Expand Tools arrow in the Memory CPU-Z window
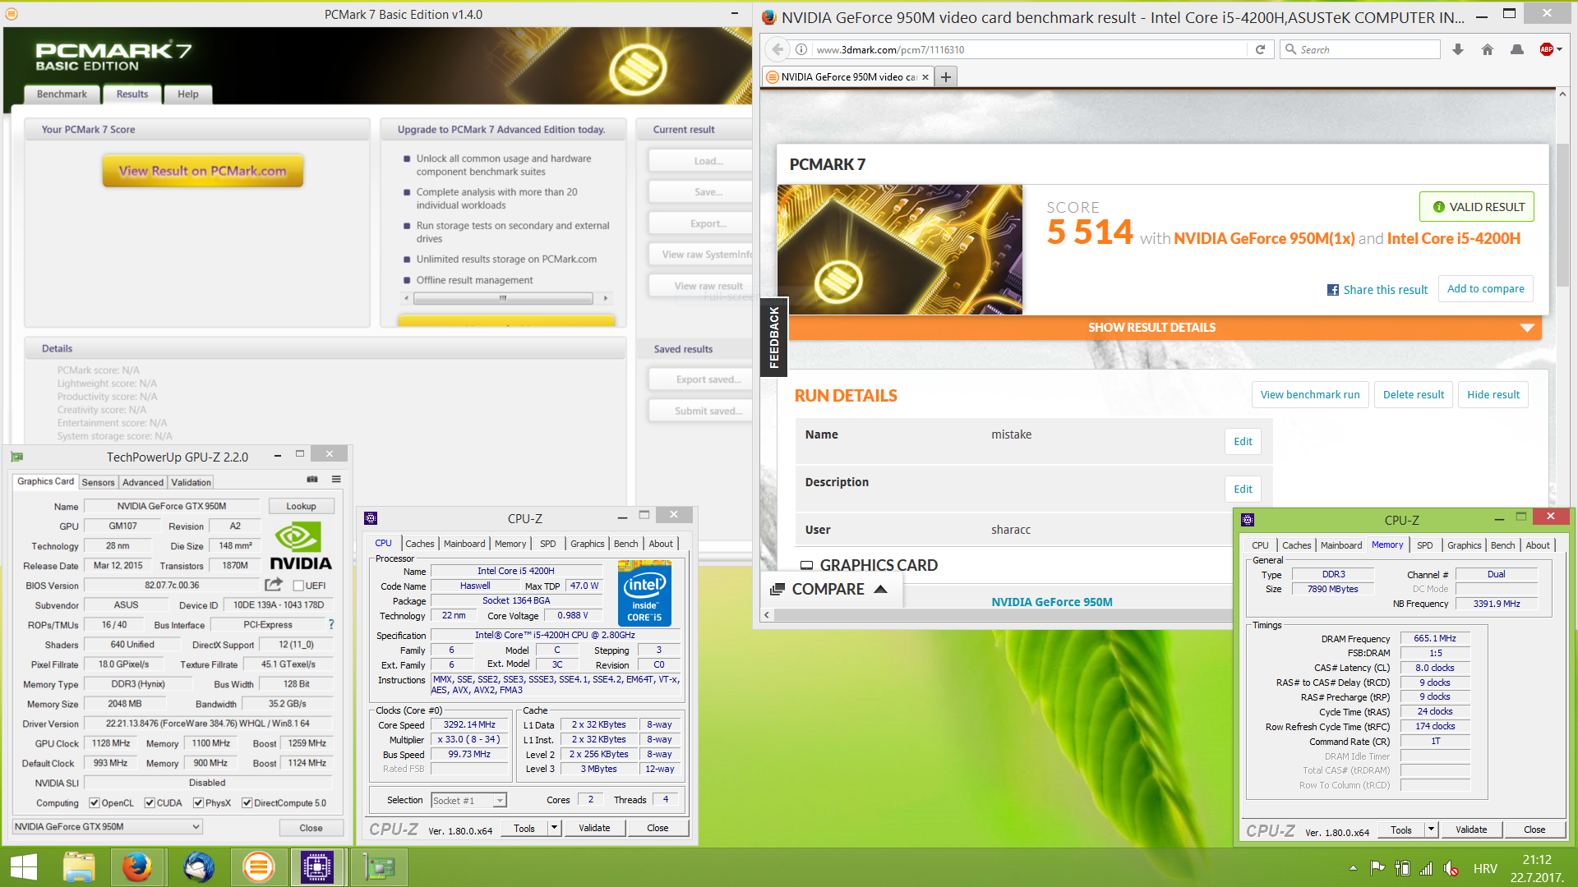The height and width of the screenshot is (887, 1578). [x=1432, y=830]
